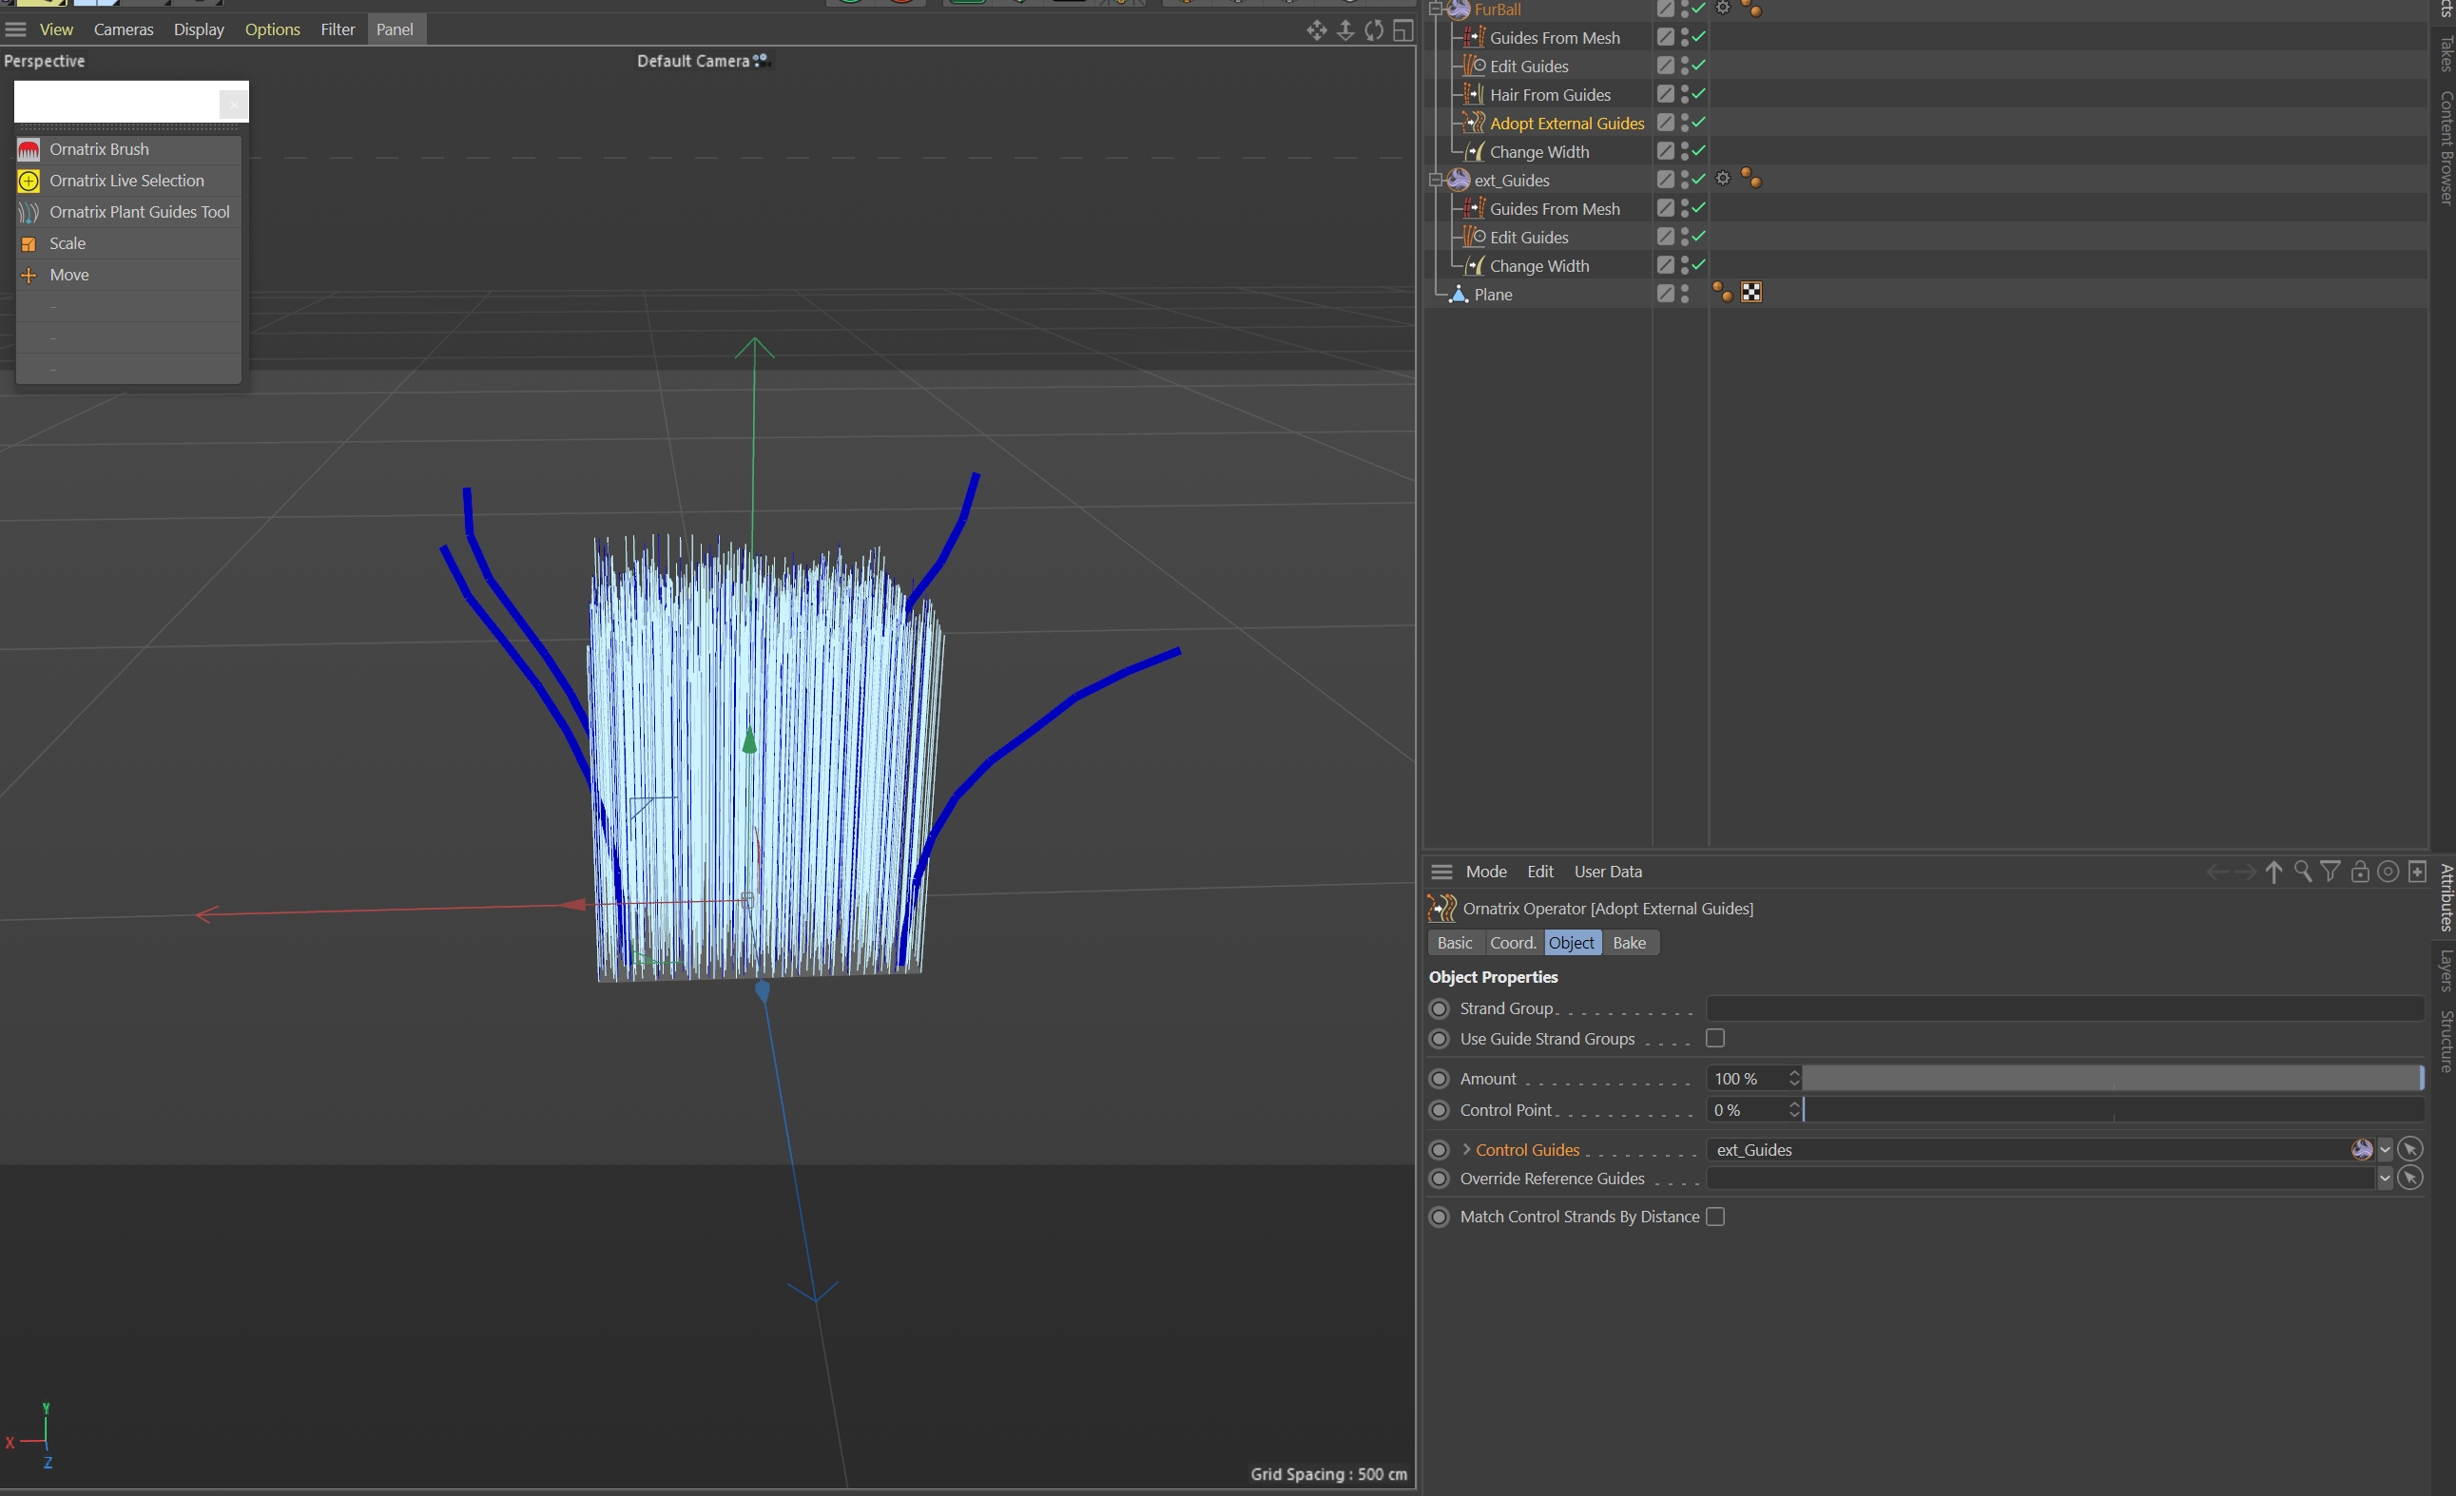Enable Use Guide Strand Groups checkbox
The width and height of the screenshot is (2456, 1496).
[x=1715, y=1039]
